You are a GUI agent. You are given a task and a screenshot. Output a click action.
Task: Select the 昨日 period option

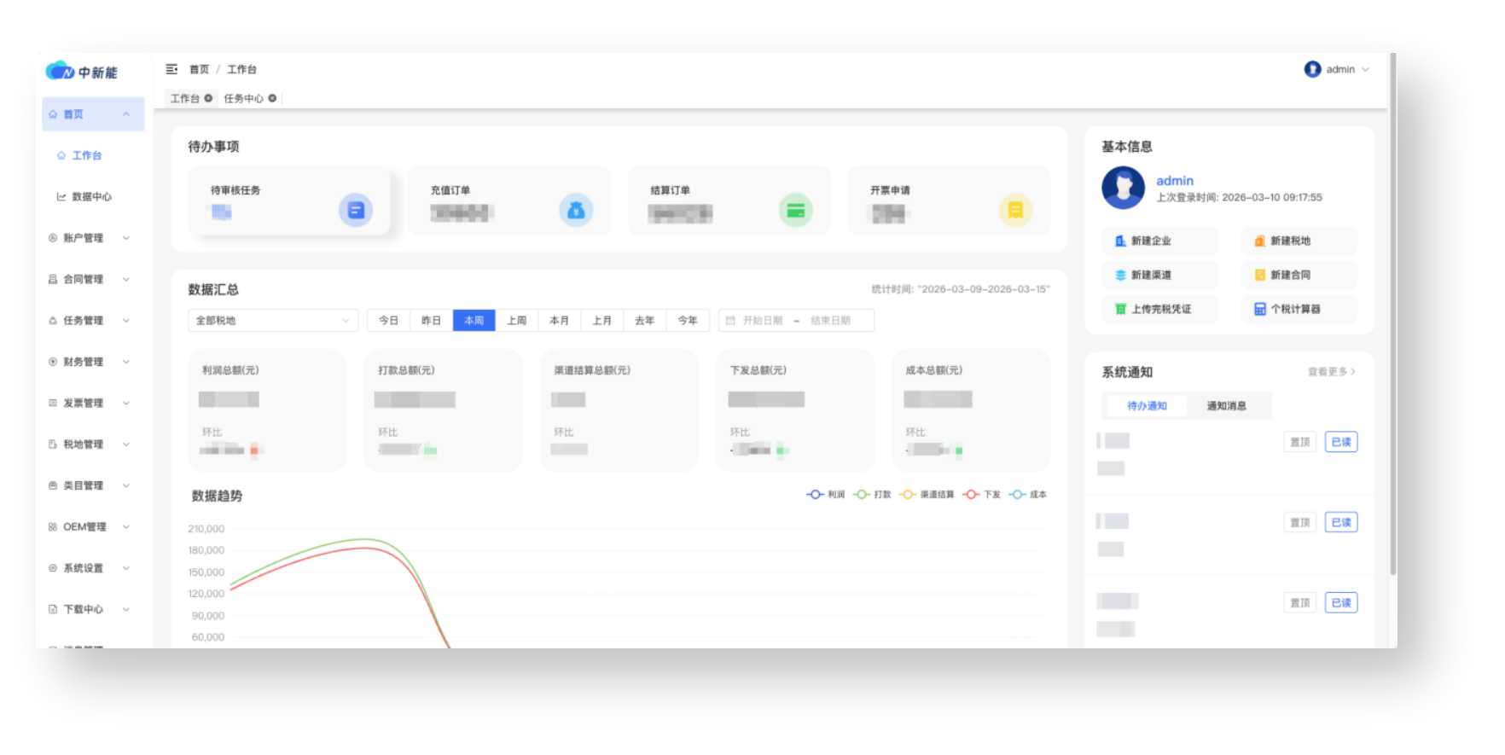(x=431, y=321)
